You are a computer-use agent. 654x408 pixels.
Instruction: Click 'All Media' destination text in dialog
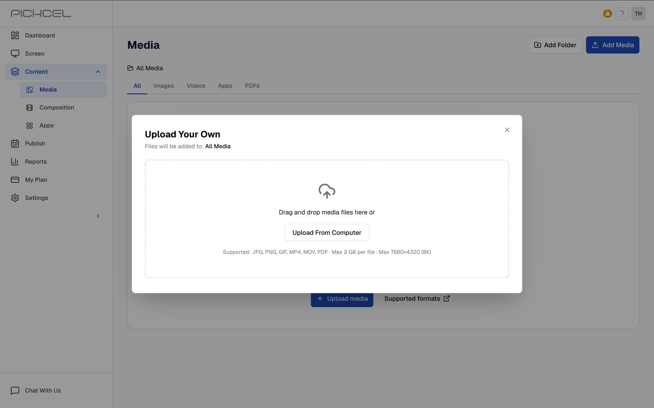218,146
